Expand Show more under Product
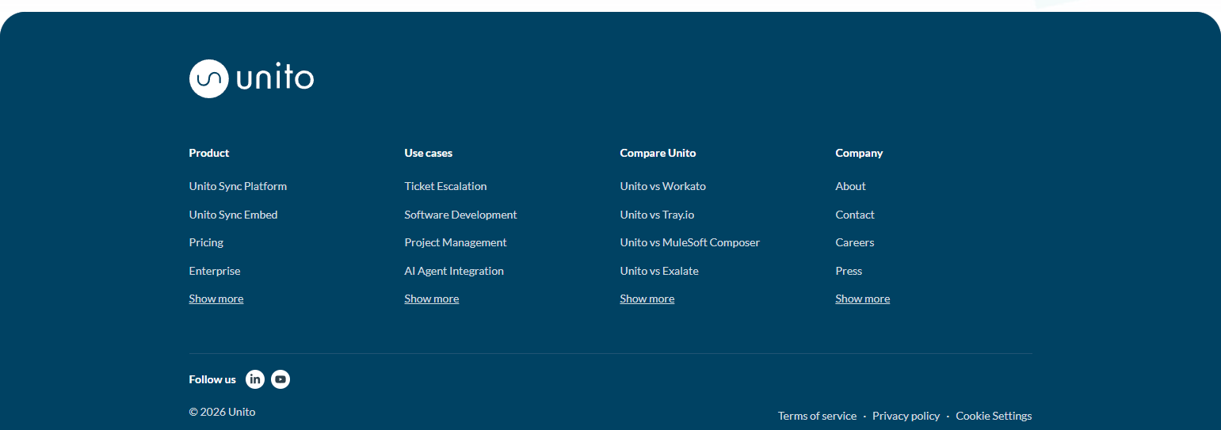Image resolution: width=1221 pixels, height=430 pixels. tap(216, 299)
